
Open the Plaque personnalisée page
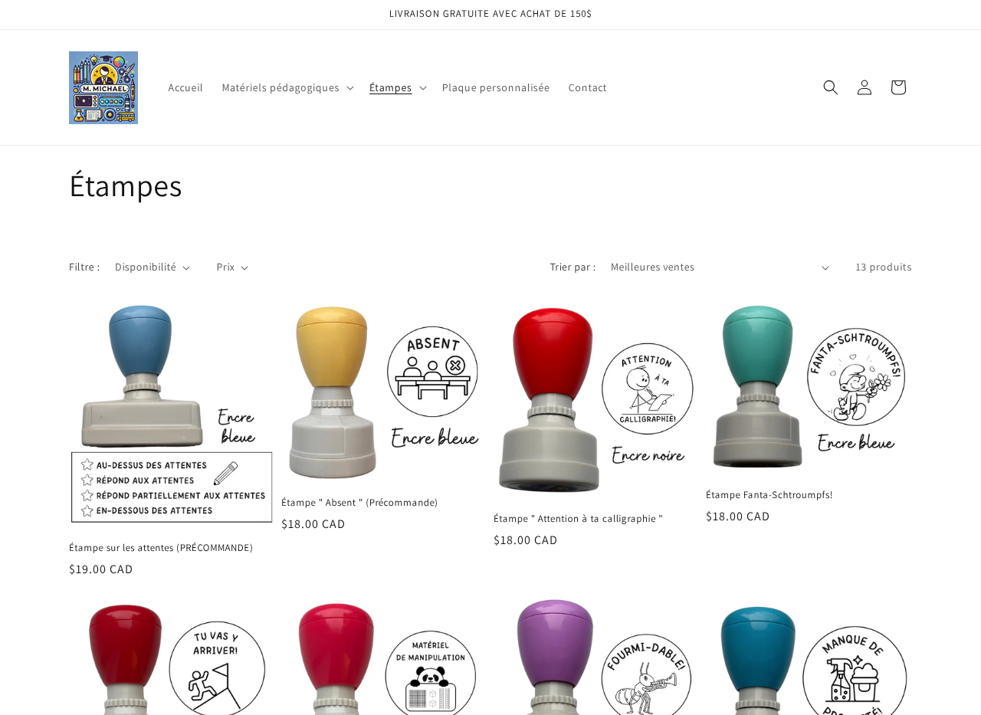pyautogui.click(x=496, y=87)
